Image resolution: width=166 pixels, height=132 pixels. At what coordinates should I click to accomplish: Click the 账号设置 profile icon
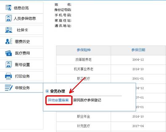tap(9, 64)
